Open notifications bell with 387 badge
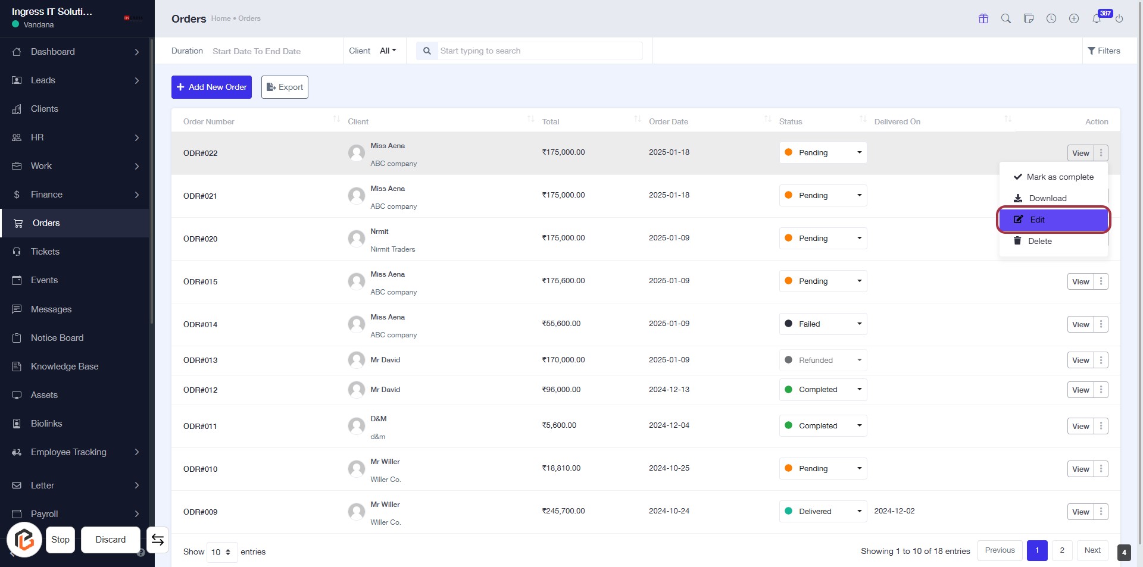Viewport: 1143px width, 567px height. coord(1097,18)
